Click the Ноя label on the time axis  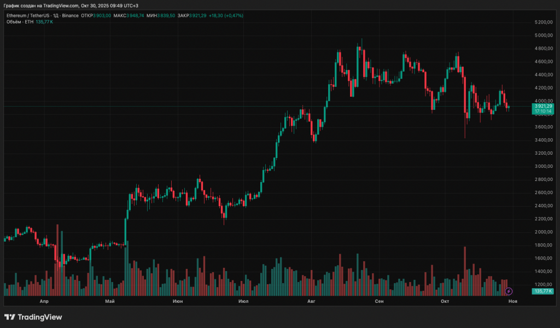pos(512,301)
